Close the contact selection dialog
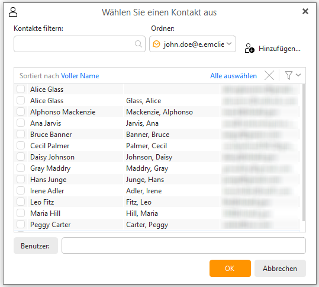Screen dimensions: 319x287 [305, 11]
